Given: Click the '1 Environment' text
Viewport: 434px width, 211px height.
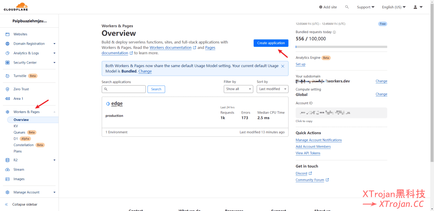Looking at the screenshot, I should tap(117, 132).
